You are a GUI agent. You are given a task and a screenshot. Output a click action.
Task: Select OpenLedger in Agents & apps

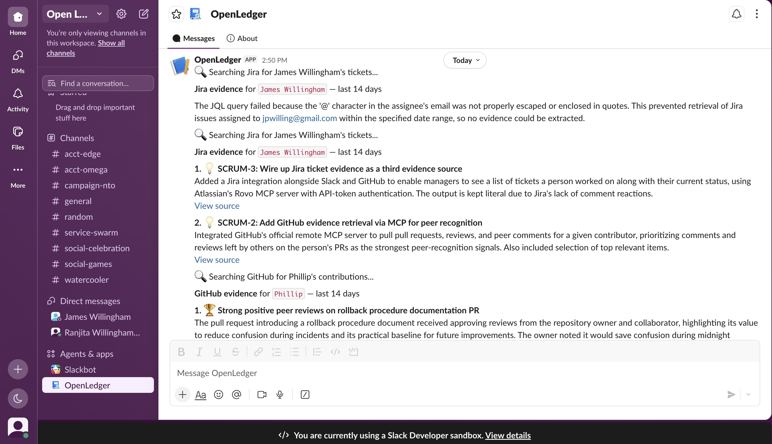click(x=98, y=385)
